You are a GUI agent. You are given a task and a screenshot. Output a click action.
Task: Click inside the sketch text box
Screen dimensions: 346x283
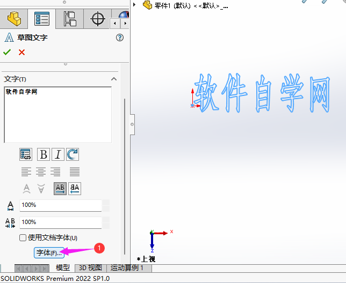[x=58, y=115]
